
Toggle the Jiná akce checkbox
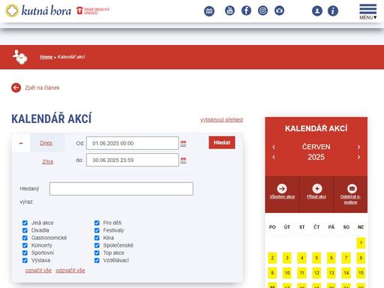click(25, 223)
